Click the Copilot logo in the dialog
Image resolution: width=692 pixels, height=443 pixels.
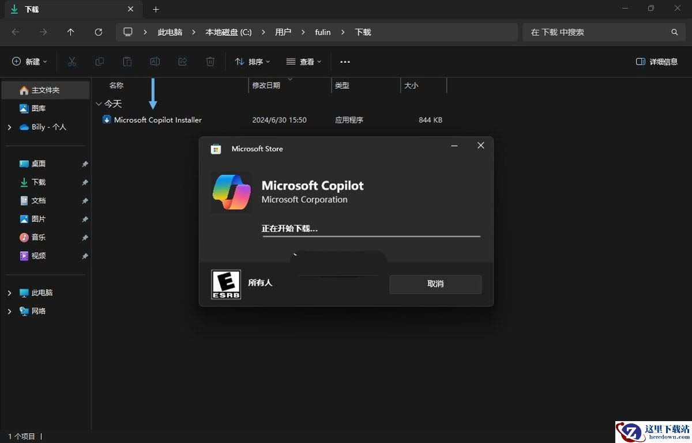pyautogui.click(x=231, y=192)
